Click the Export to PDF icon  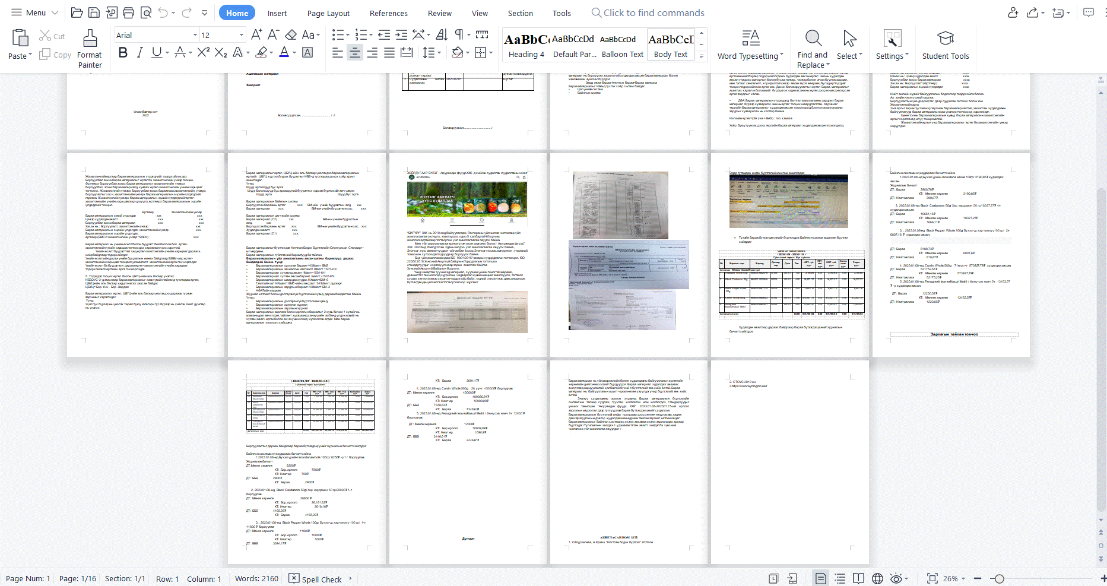coord(111,12)
